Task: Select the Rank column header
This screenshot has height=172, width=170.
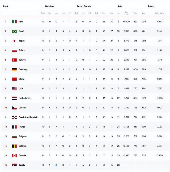Action: tap(5, 6)
